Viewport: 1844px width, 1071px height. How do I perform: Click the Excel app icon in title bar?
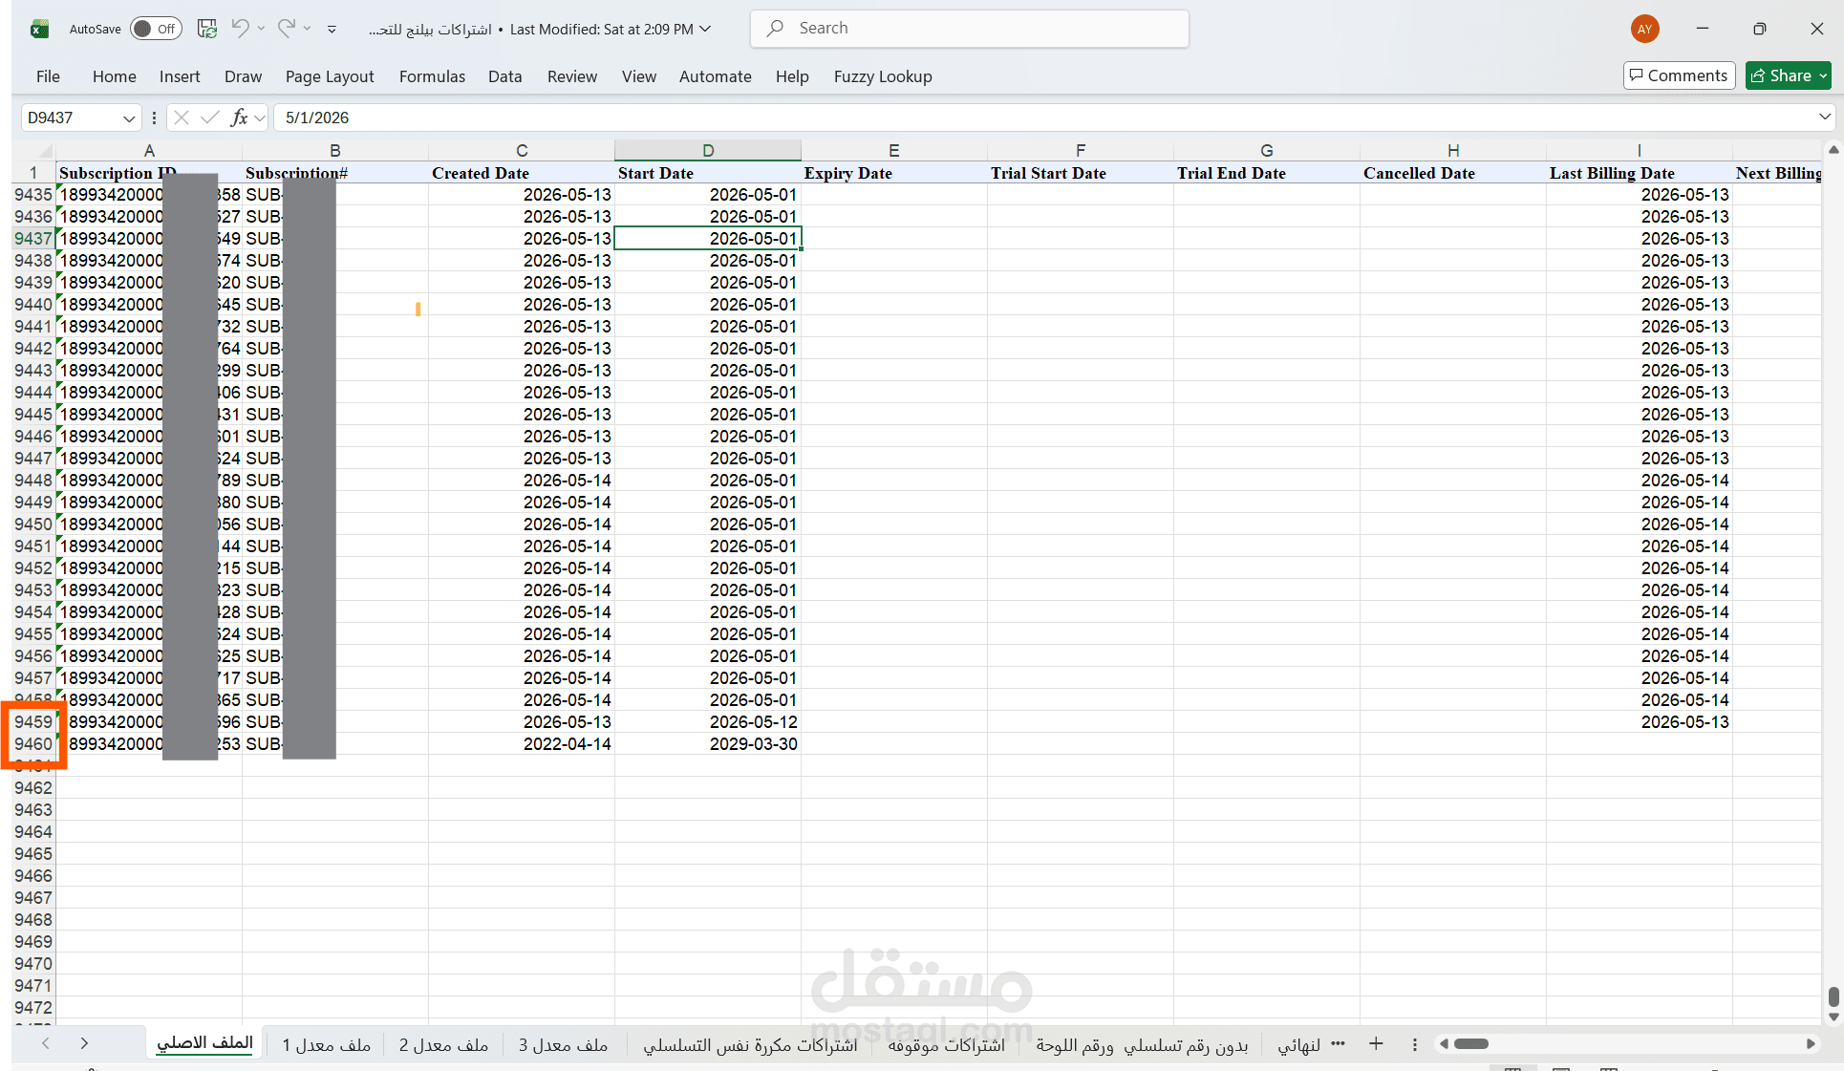(39, 29)
